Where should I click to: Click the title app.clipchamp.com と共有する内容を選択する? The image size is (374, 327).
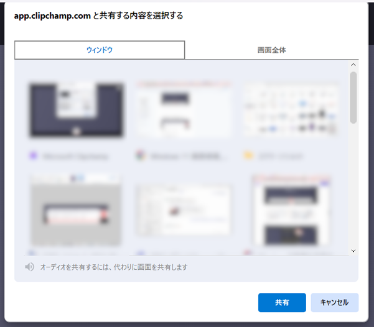pos(98,16)
